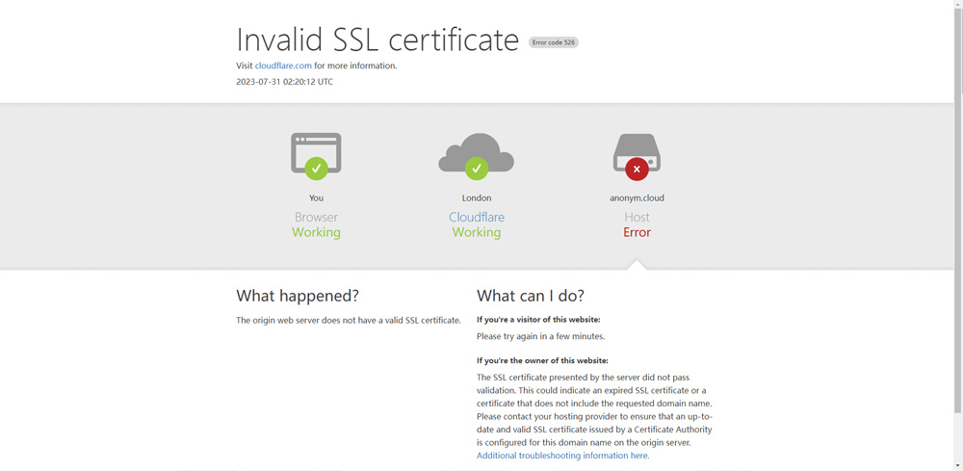Click the gray Host label text
Viewport: 963px width, 471px height.
[x=637, y=218]
